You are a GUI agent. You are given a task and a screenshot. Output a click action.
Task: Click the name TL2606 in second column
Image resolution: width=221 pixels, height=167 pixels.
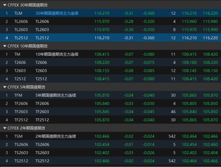click(42, 21)
